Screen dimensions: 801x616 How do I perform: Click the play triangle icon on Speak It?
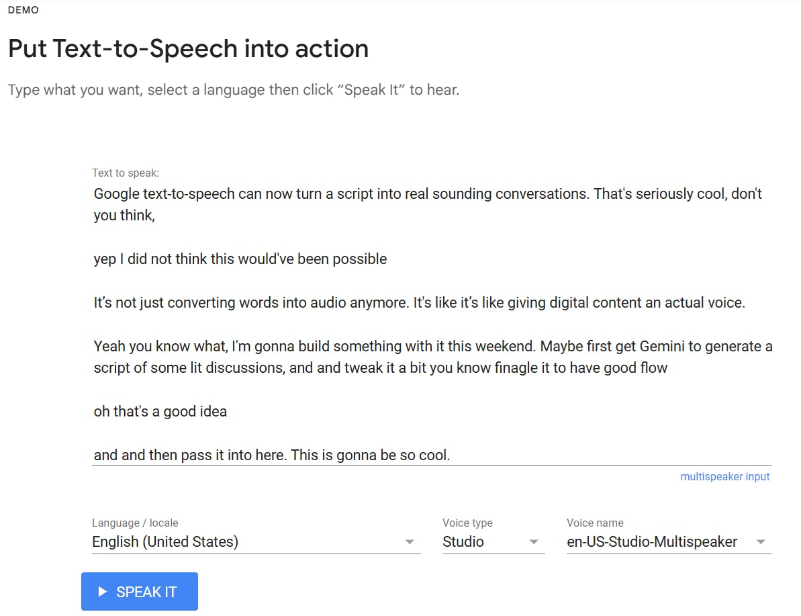point(103,592)
